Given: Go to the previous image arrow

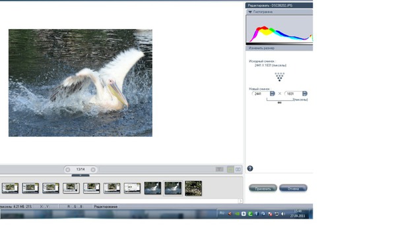Looking at the screenshot, I should tap(68, 170).
